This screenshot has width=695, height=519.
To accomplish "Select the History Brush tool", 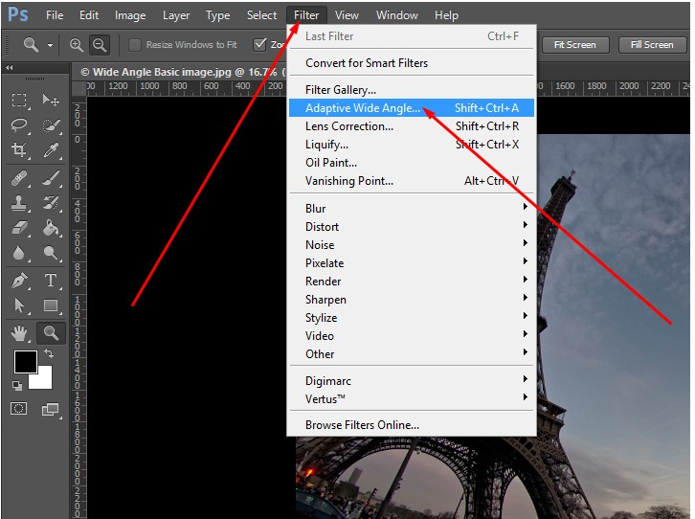I will (x=51, y=203).
